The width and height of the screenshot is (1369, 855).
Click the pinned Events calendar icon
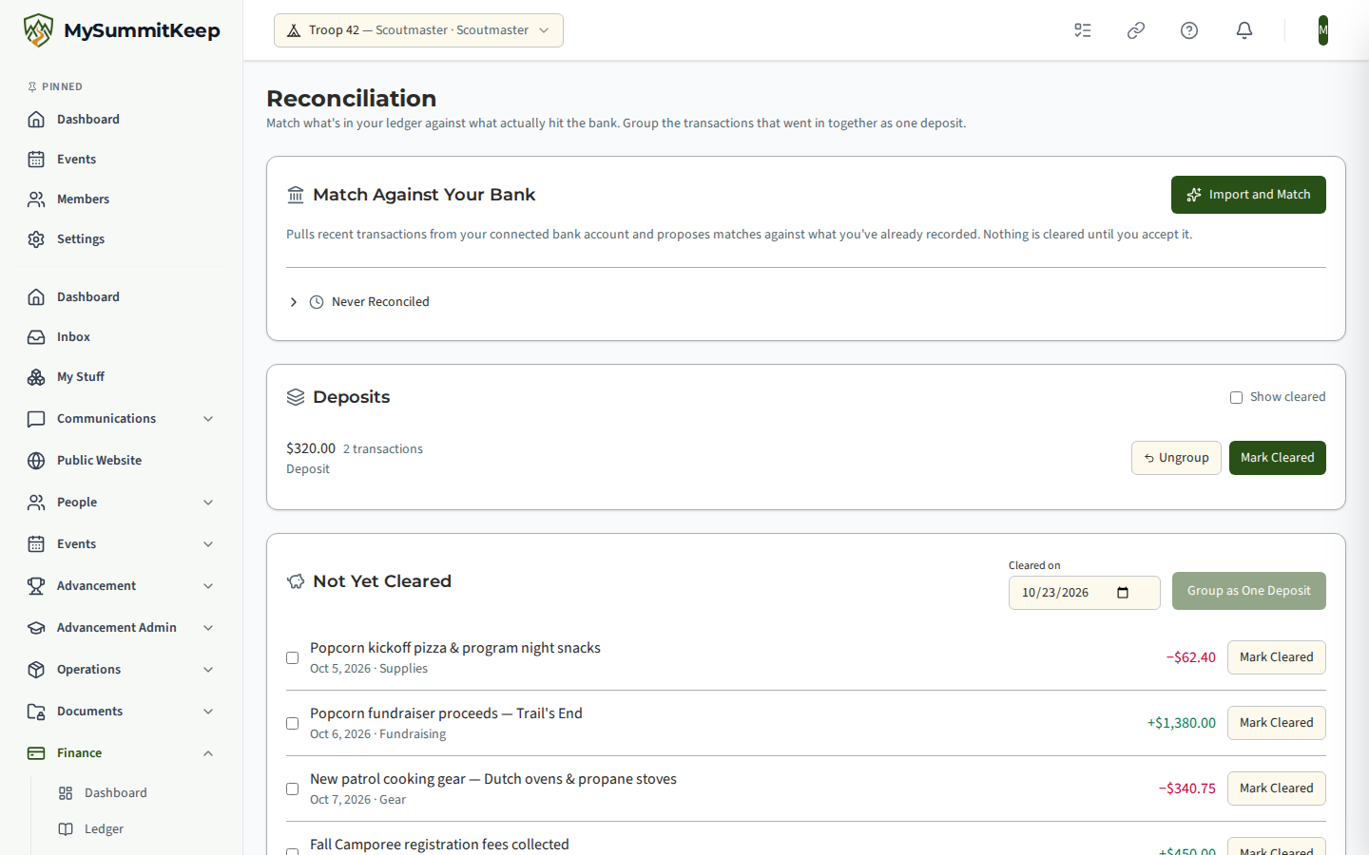pyautogui.click(x=36, y=159)
